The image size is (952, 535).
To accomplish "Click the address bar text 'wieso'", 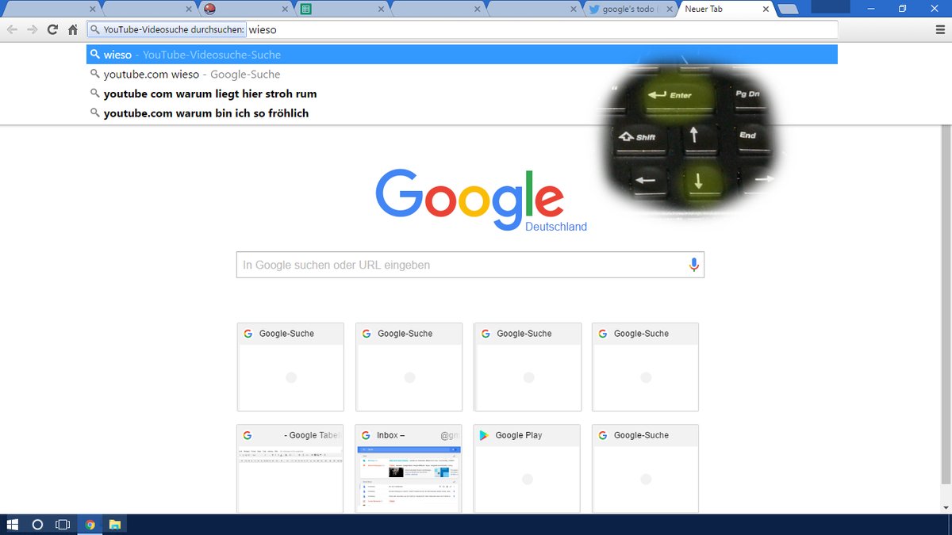I will coord(263,29).
